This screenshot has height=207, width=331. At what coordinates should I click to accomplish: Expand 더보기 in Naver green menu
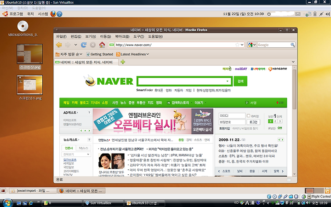click(x=200, y=103)
